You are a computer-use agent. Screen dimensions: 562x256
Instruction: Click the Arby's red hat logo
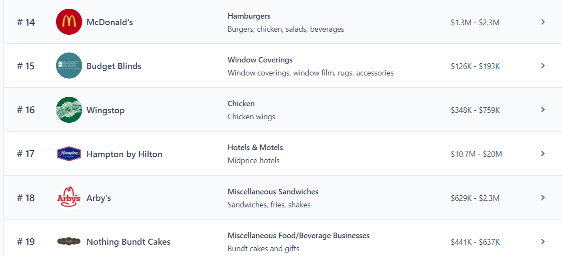(69, 198)
